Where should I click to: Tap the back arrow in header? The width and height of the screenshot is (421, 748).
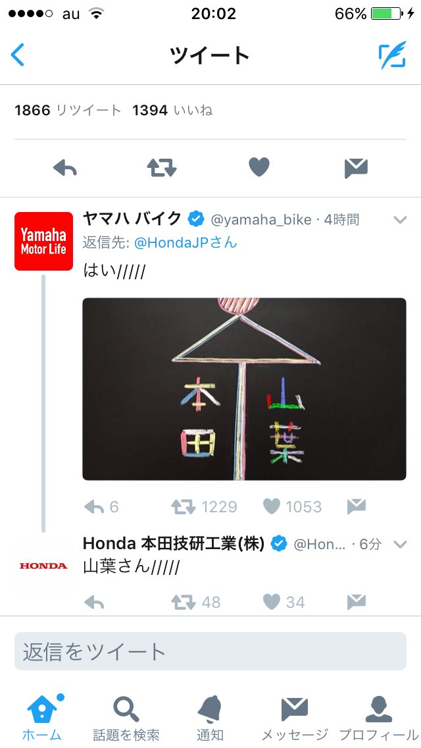18,55
